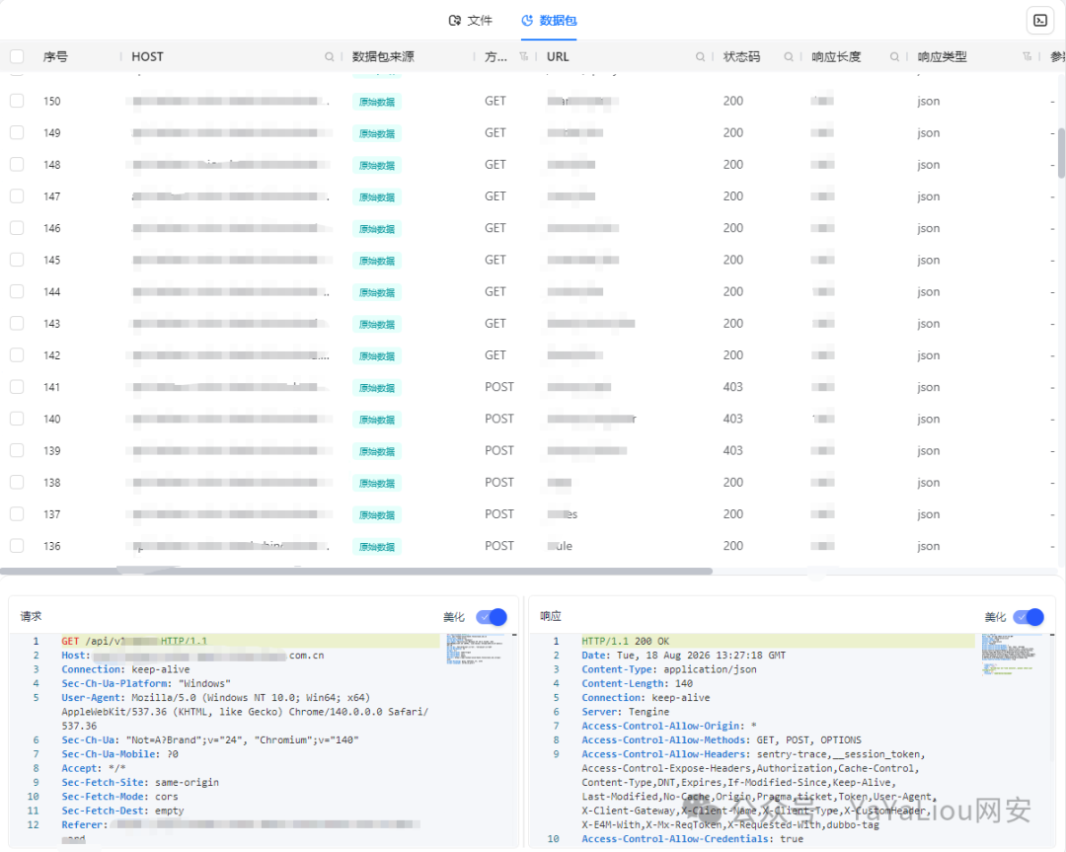Viewport: 1066px width, 852px height.
Task: Click the 状态码 column header label
Action: pyautogui.click(x=741, y=57)
